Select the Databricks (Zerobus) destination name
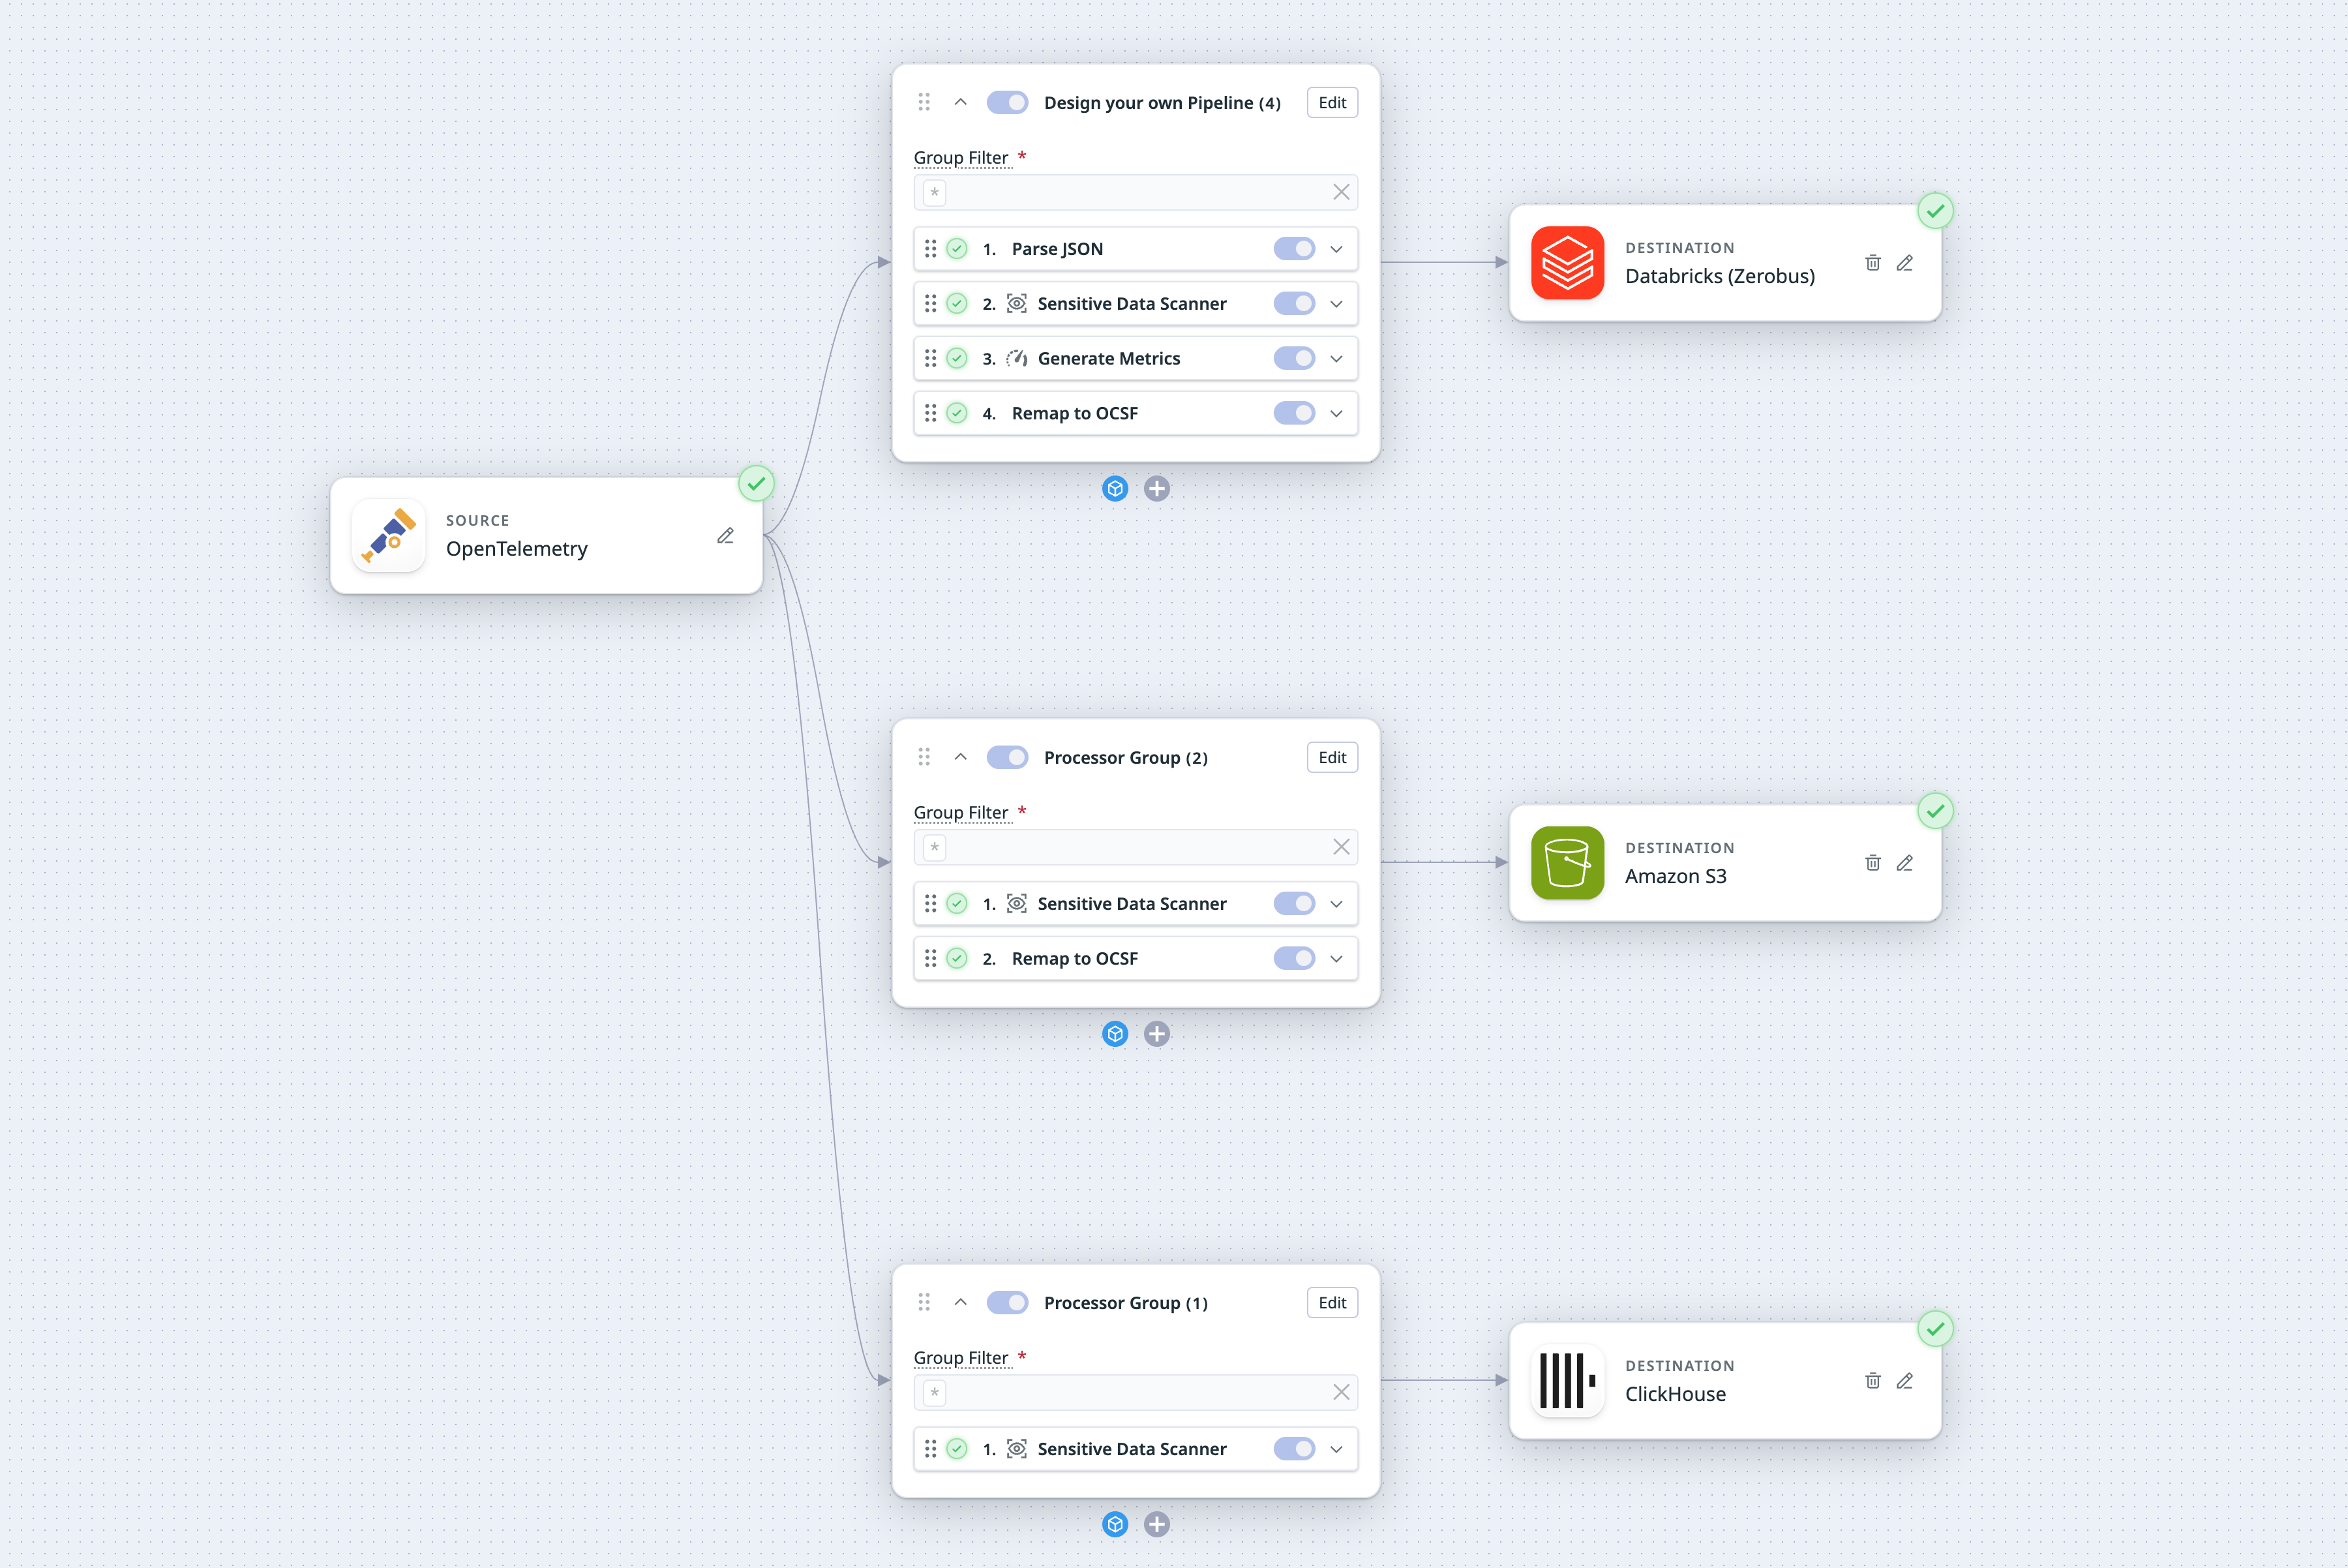This screenshot has height=1568, width=2348. coord(1719,276)
